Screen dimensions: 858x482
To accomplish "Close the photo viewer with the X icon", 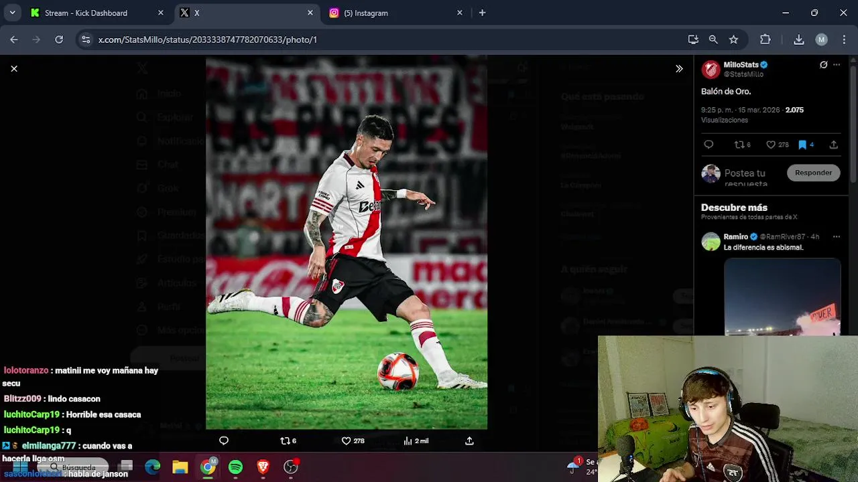I will coord(14,68).
